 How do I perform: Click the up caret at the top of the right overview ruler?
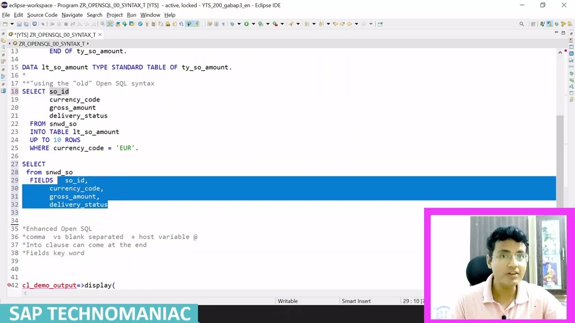[560, 52]
